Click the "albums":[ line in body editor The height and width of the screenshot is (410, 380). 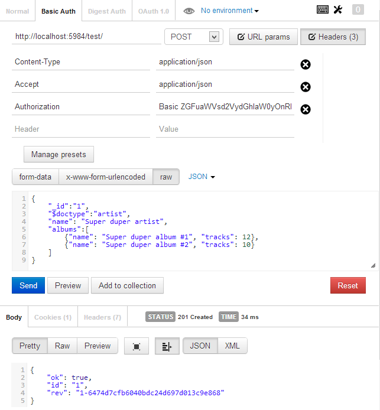(x=69, y=229)
